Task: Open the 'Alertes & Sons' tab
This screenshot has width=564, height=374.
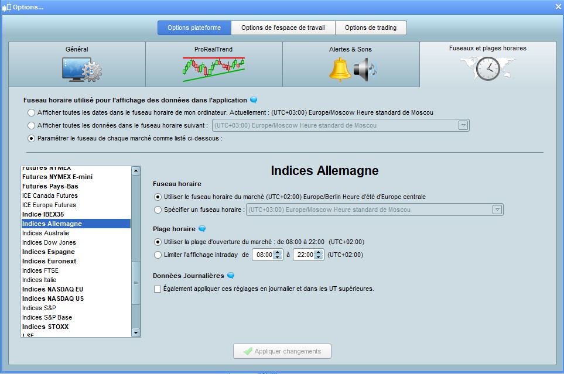Action: point(351,64)
